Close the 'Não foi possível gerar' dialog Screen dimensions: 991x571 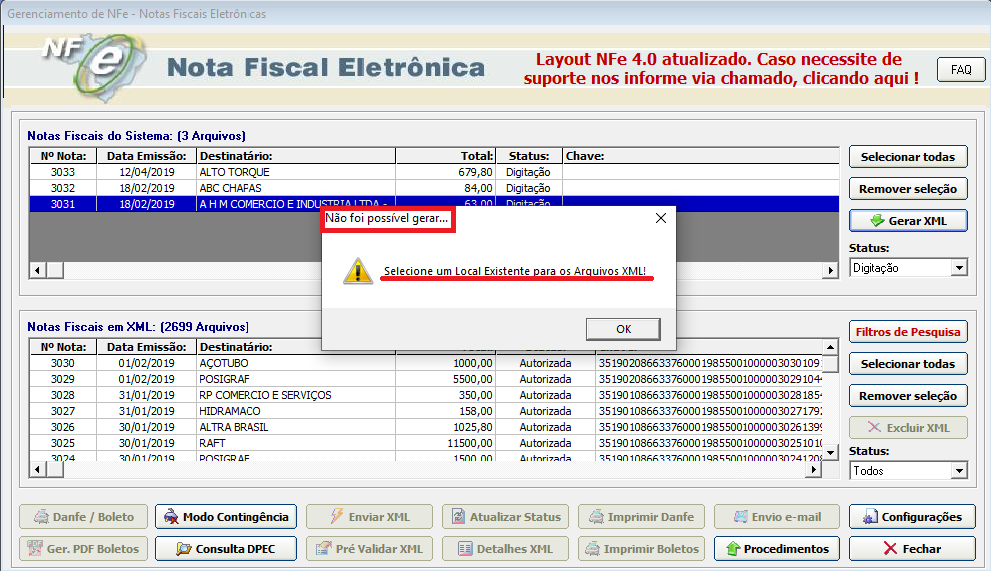[661, 218]
